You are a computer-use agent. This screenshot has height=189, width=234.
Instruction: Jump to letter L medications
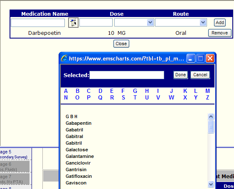tap(196, 91)
